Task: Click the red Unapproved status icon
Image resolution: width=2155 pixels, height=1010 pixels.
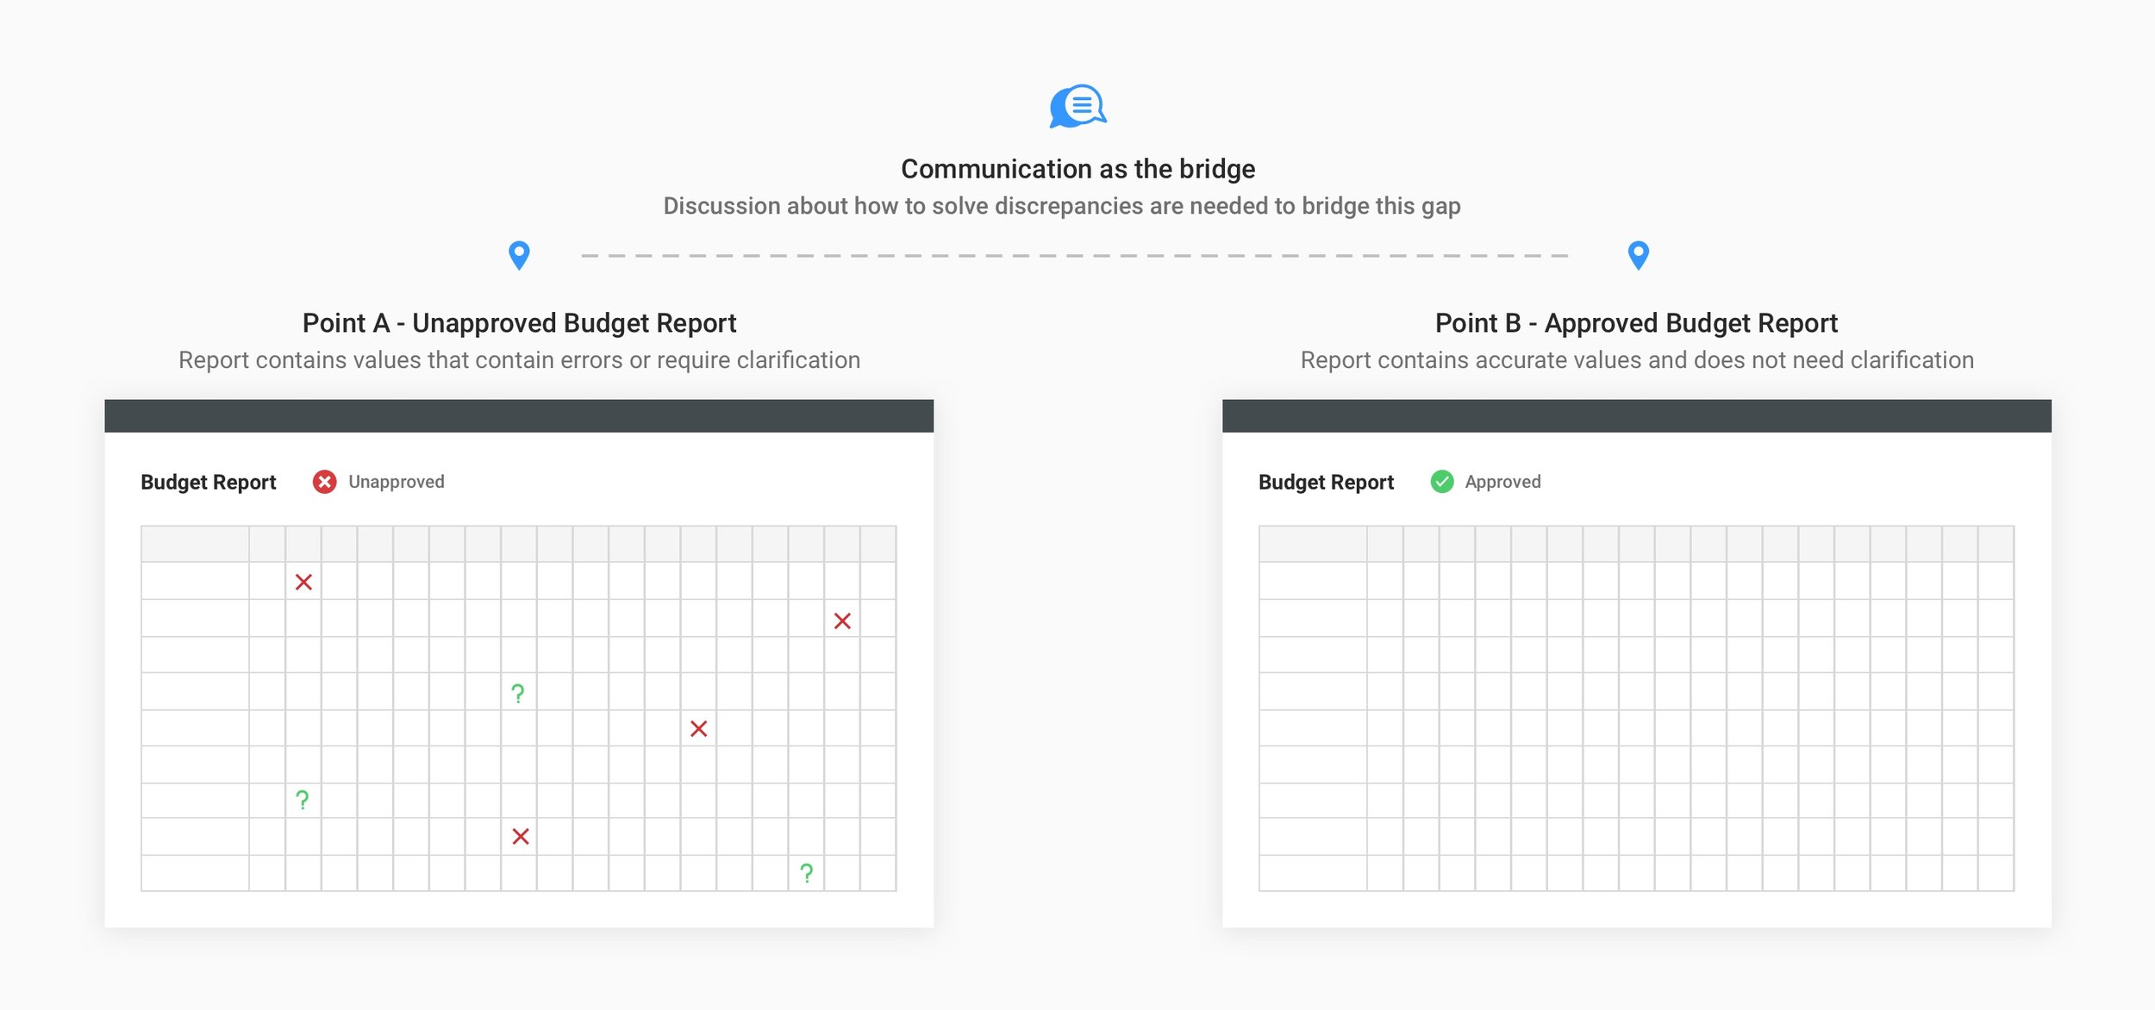Action: coord(324,482)
